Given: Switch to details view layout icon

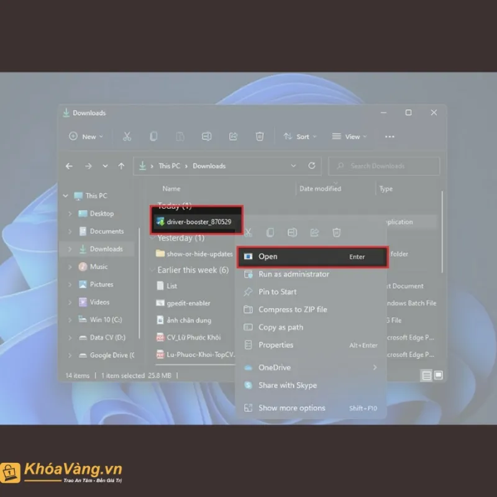Looking at the screenshot, I should [x=426, y=375].
